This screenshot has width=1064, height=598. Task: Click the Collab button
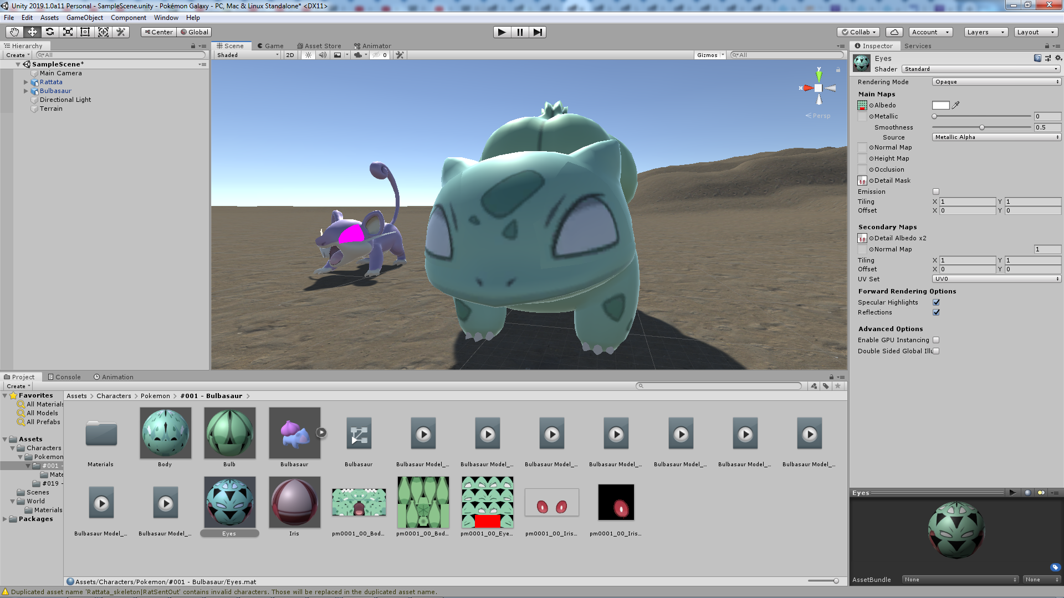[x=859, y=32]
